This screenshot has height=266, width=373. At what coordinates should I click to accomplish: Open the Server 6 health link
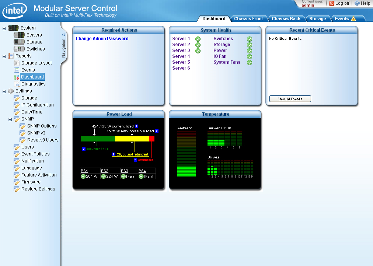[181, 68]
